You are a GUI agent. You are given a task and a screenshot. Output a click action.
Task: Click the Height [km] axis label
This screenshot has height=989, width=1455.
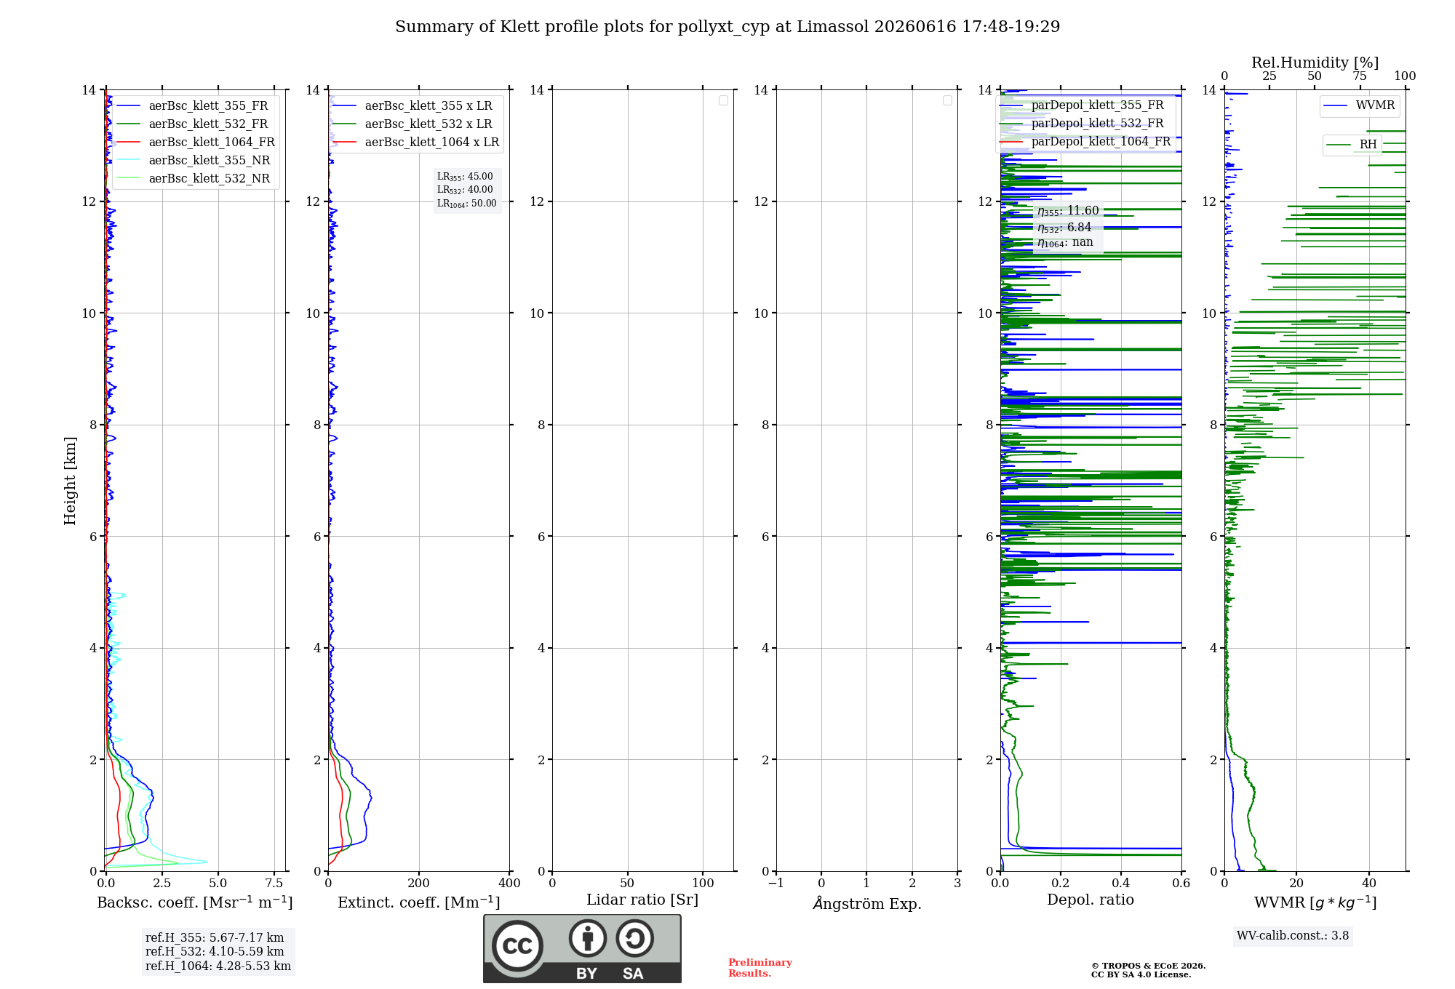(70, 481)
